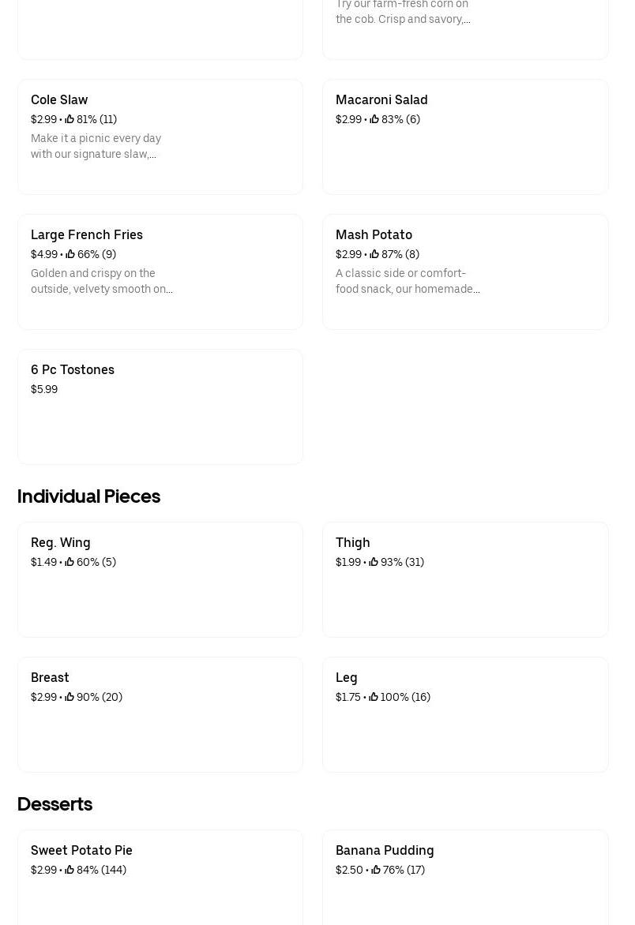Click the thumbs-up icon on Sweet Potato Pie

pos(70,870)
